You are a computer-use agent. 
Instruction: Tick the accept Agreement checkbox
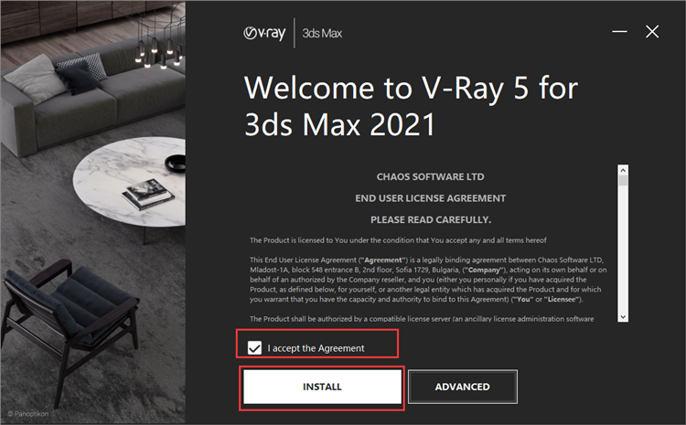[x=254, y=348]
